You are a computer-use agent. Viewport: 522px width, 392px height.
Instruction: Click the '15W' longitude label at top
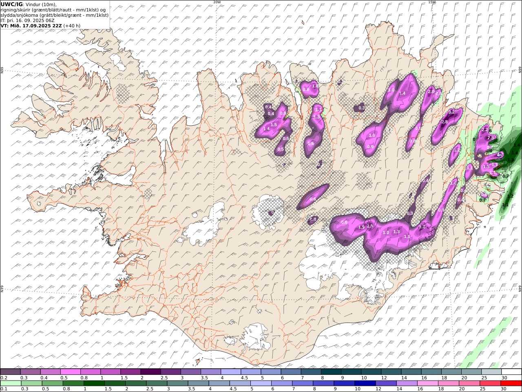tap(432, 2)
